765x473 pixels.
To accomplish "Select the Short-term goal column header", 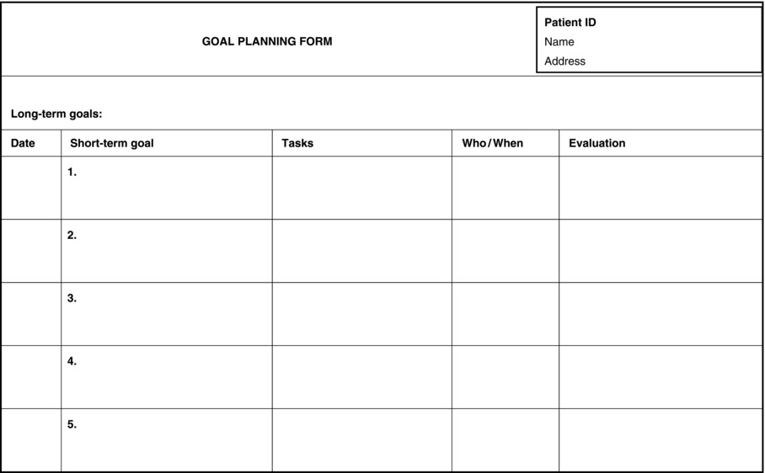I will (112, 143).
